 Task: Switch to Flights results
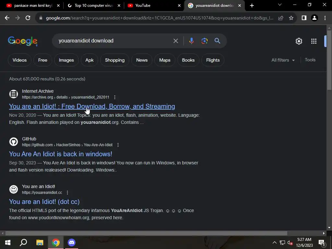213,60
